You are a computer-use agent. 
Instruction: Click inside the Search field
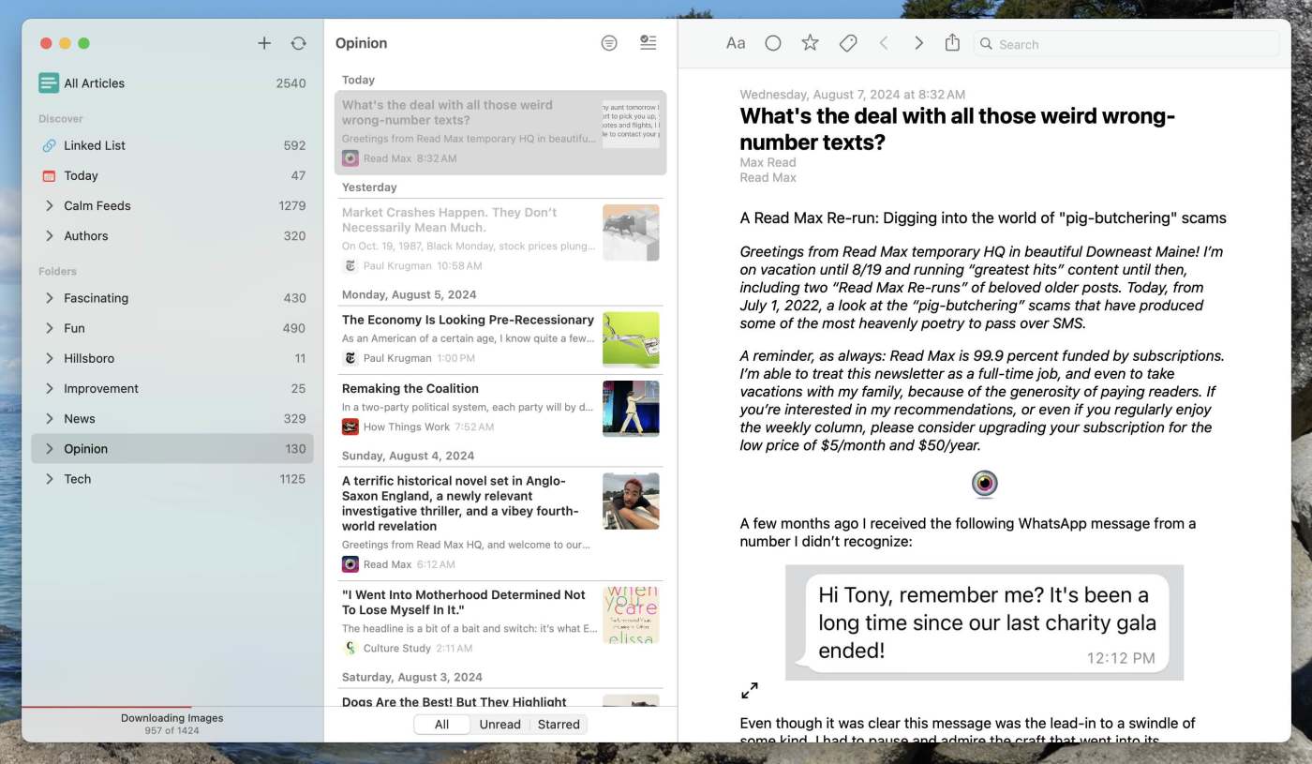click(x=1126, y=44)
